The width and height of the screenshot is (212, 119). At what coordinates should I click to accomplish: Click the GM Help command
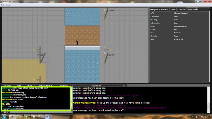point(154,20)
